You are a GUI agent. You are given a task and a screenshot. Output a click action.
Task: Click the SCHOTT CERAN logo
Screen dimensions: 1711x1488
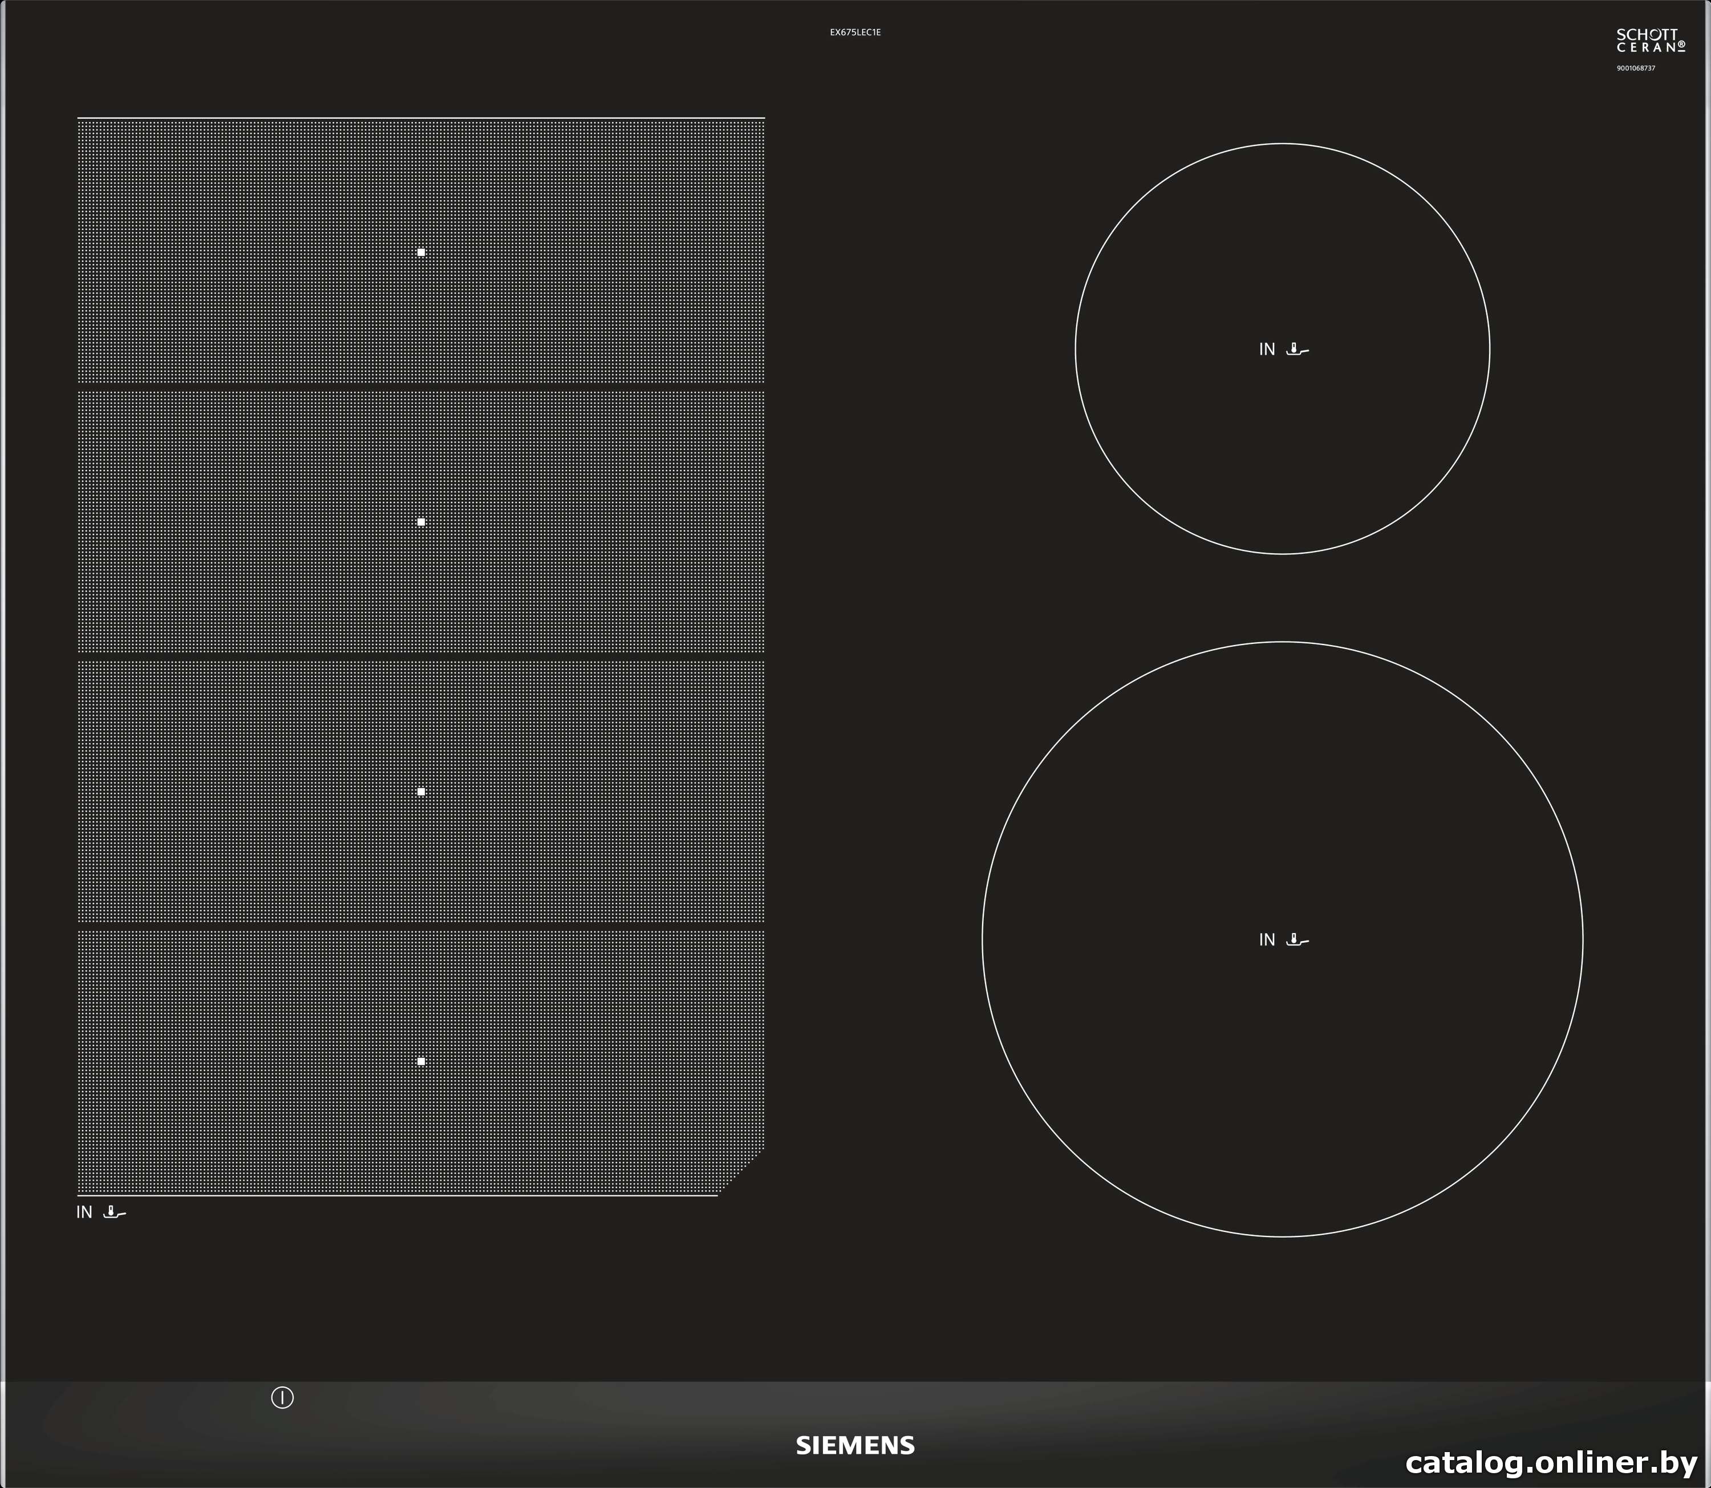point(1651,40)
